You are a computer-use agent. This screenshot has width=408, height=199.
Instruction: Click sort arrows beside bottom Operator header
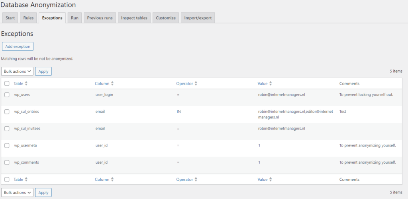click(196, 180)
